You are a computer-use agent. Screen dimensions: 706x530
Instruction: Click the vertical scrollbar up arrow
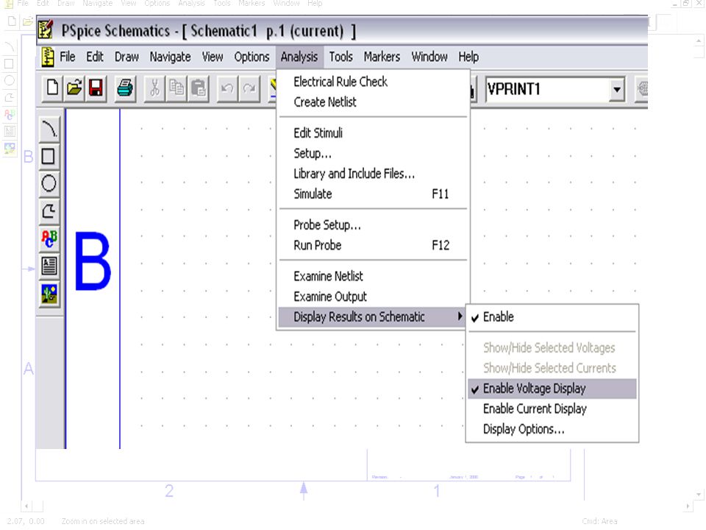tap(699, 40)
